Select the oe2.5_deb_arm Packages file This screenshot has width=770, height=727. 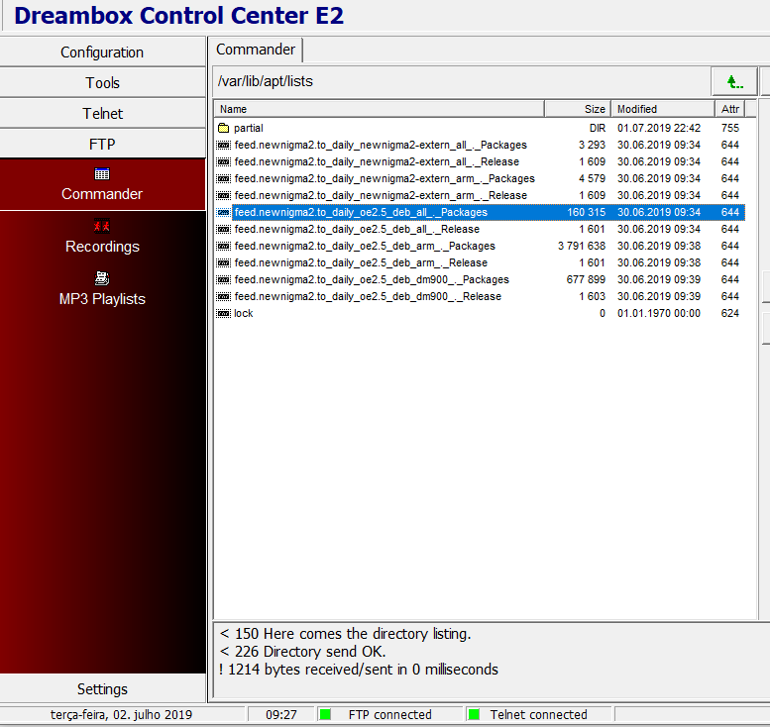click(365, 246)
